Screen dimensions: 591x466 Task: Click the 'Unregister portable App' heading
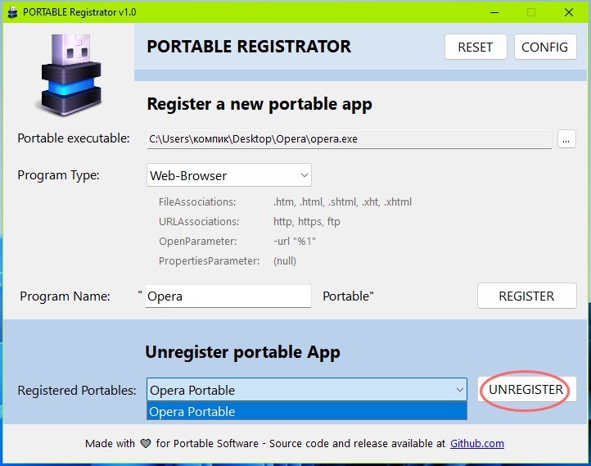point(243,352)
